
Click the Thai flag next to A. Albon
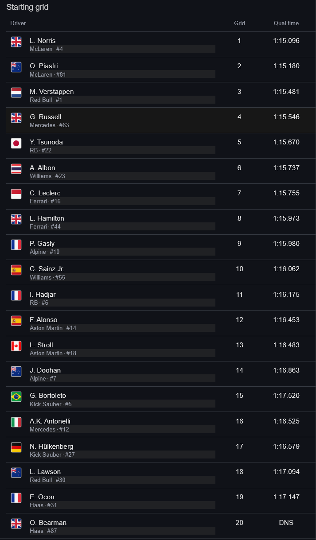coord(16,169)
